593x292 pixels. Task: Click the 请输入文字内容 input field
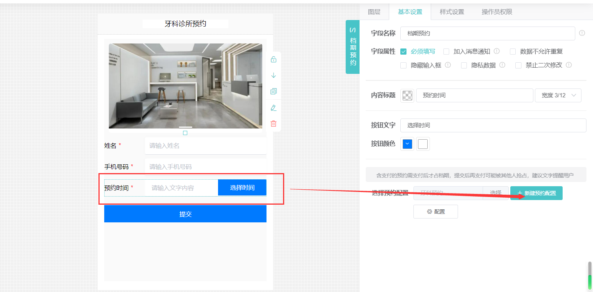pyautogui.click(x=182, y=188)
